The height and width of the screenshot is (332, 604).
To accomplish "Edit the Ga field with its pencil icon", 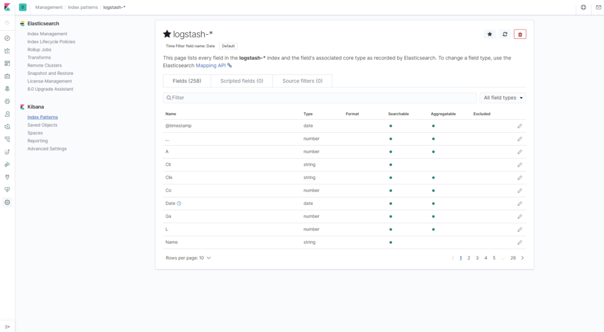I will (x=520, y=216).
